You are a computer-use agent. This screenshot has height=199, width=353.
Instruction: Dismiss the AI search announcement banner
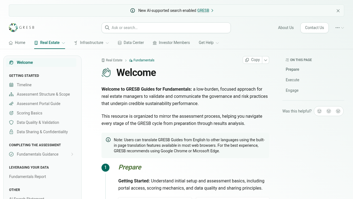pos(338,11)
